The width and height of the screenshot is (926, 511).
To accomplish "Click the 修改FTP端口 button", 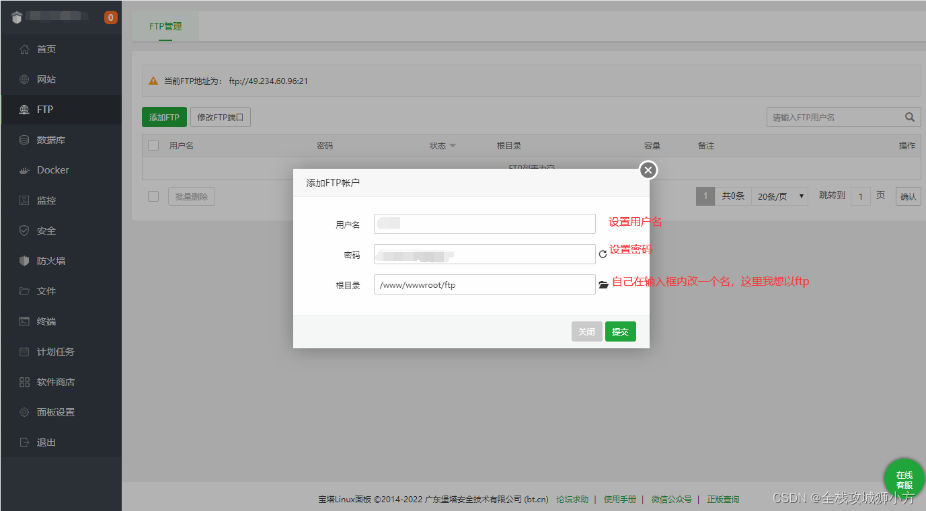I will (221, 117).
